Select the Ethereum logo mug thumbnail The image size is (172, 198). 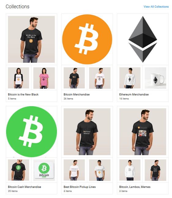point(155,78)
